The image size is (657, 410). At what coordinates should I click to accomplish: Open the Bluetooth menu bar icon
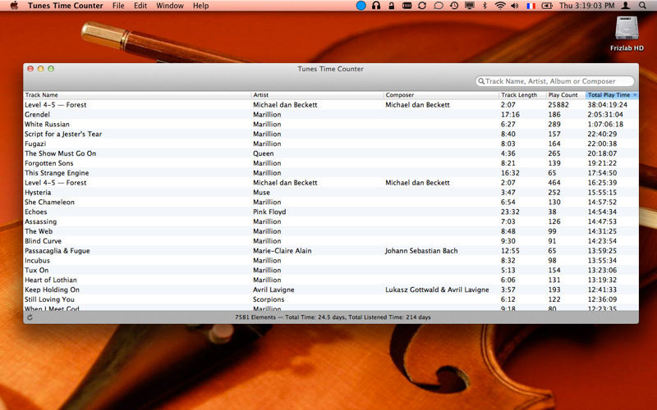(x=485, y=6)
